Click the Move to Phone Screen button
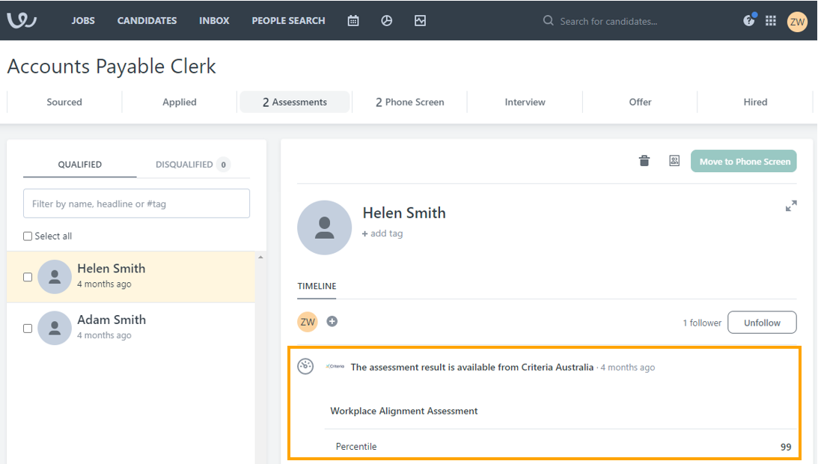 744,162
